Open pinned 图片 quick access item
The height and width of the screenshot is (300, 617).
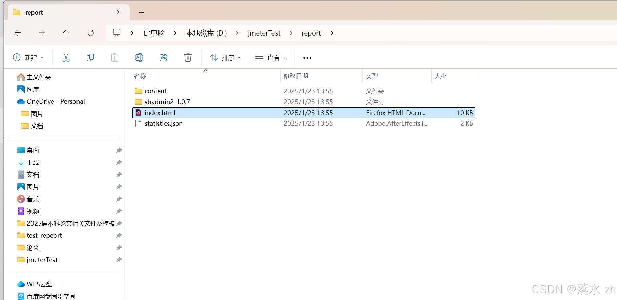[33, 187]
